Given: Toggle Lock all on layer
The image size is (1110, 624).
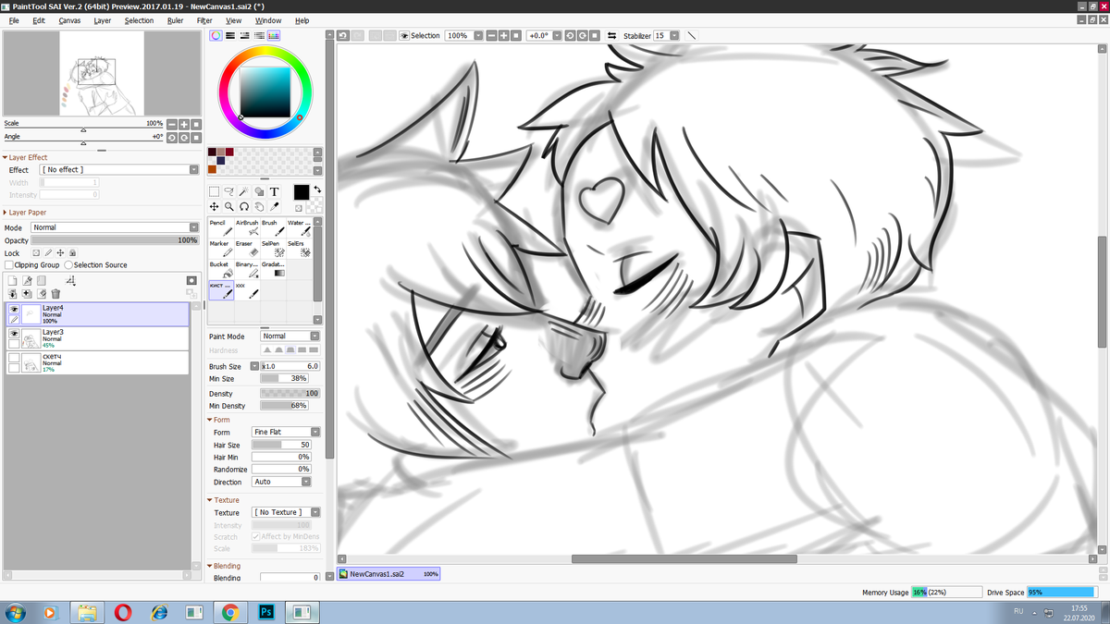Looking at the screenshot, I should (x=72, y=252).
